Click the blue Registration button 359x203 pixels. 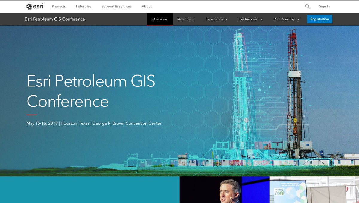[320, 19]
